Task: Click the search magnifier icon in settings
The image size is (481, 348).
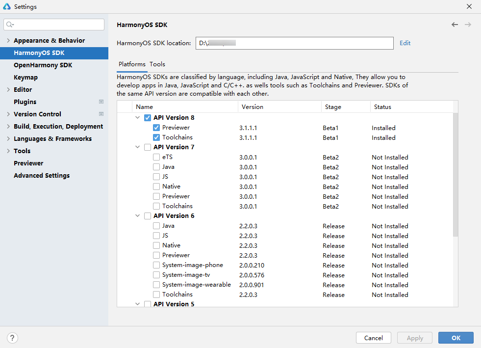Action: (x=10, y=25)
